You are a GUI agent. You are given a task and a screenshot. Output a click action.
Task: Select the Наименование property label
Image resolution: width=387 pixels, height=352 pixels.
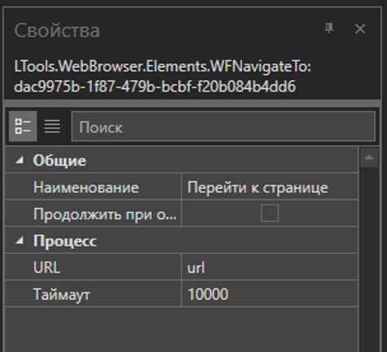[86, 187]
